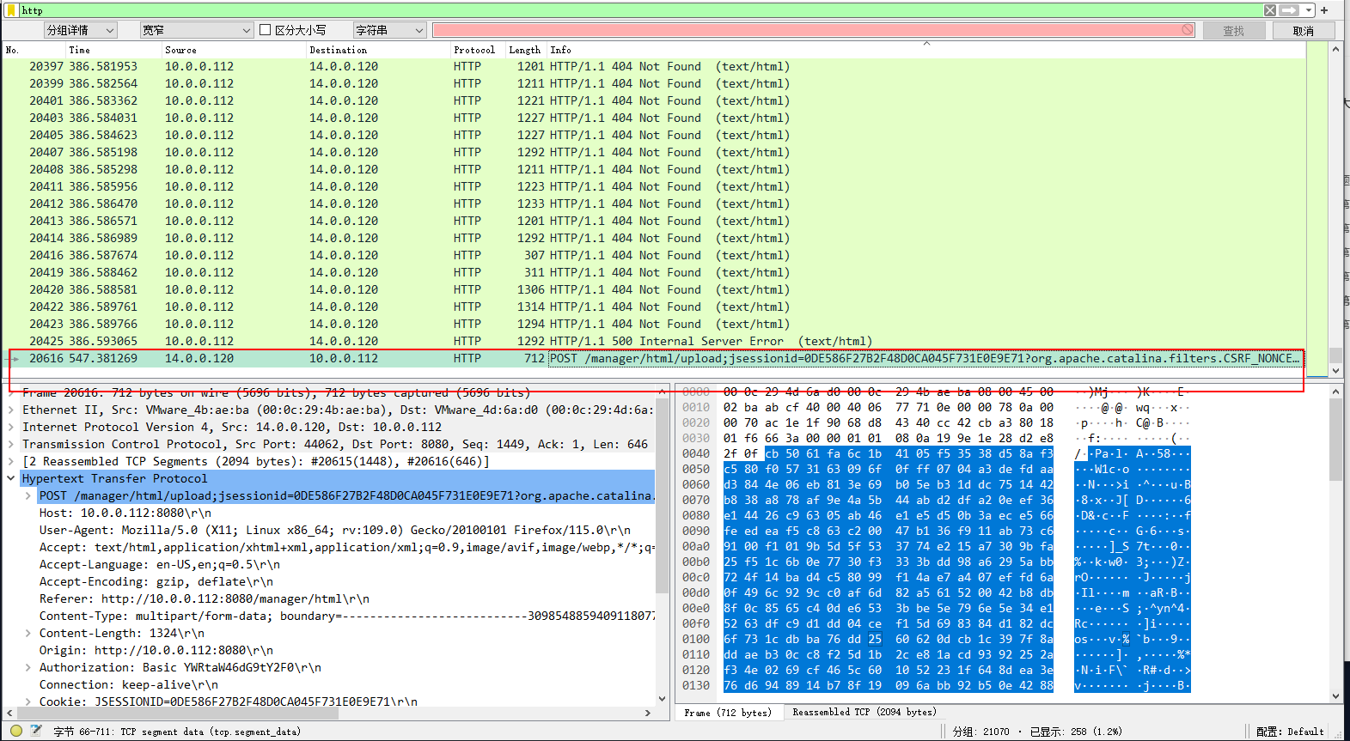This screenshot has width=1350, height=741.
Task: Click the expert information status circle
Action: tap(16, 731)
